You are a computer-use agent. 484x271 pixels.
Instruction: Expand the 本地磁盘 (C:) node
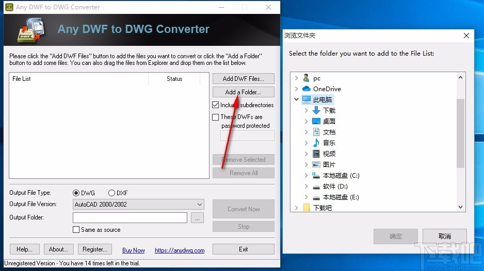coord(306,175)
